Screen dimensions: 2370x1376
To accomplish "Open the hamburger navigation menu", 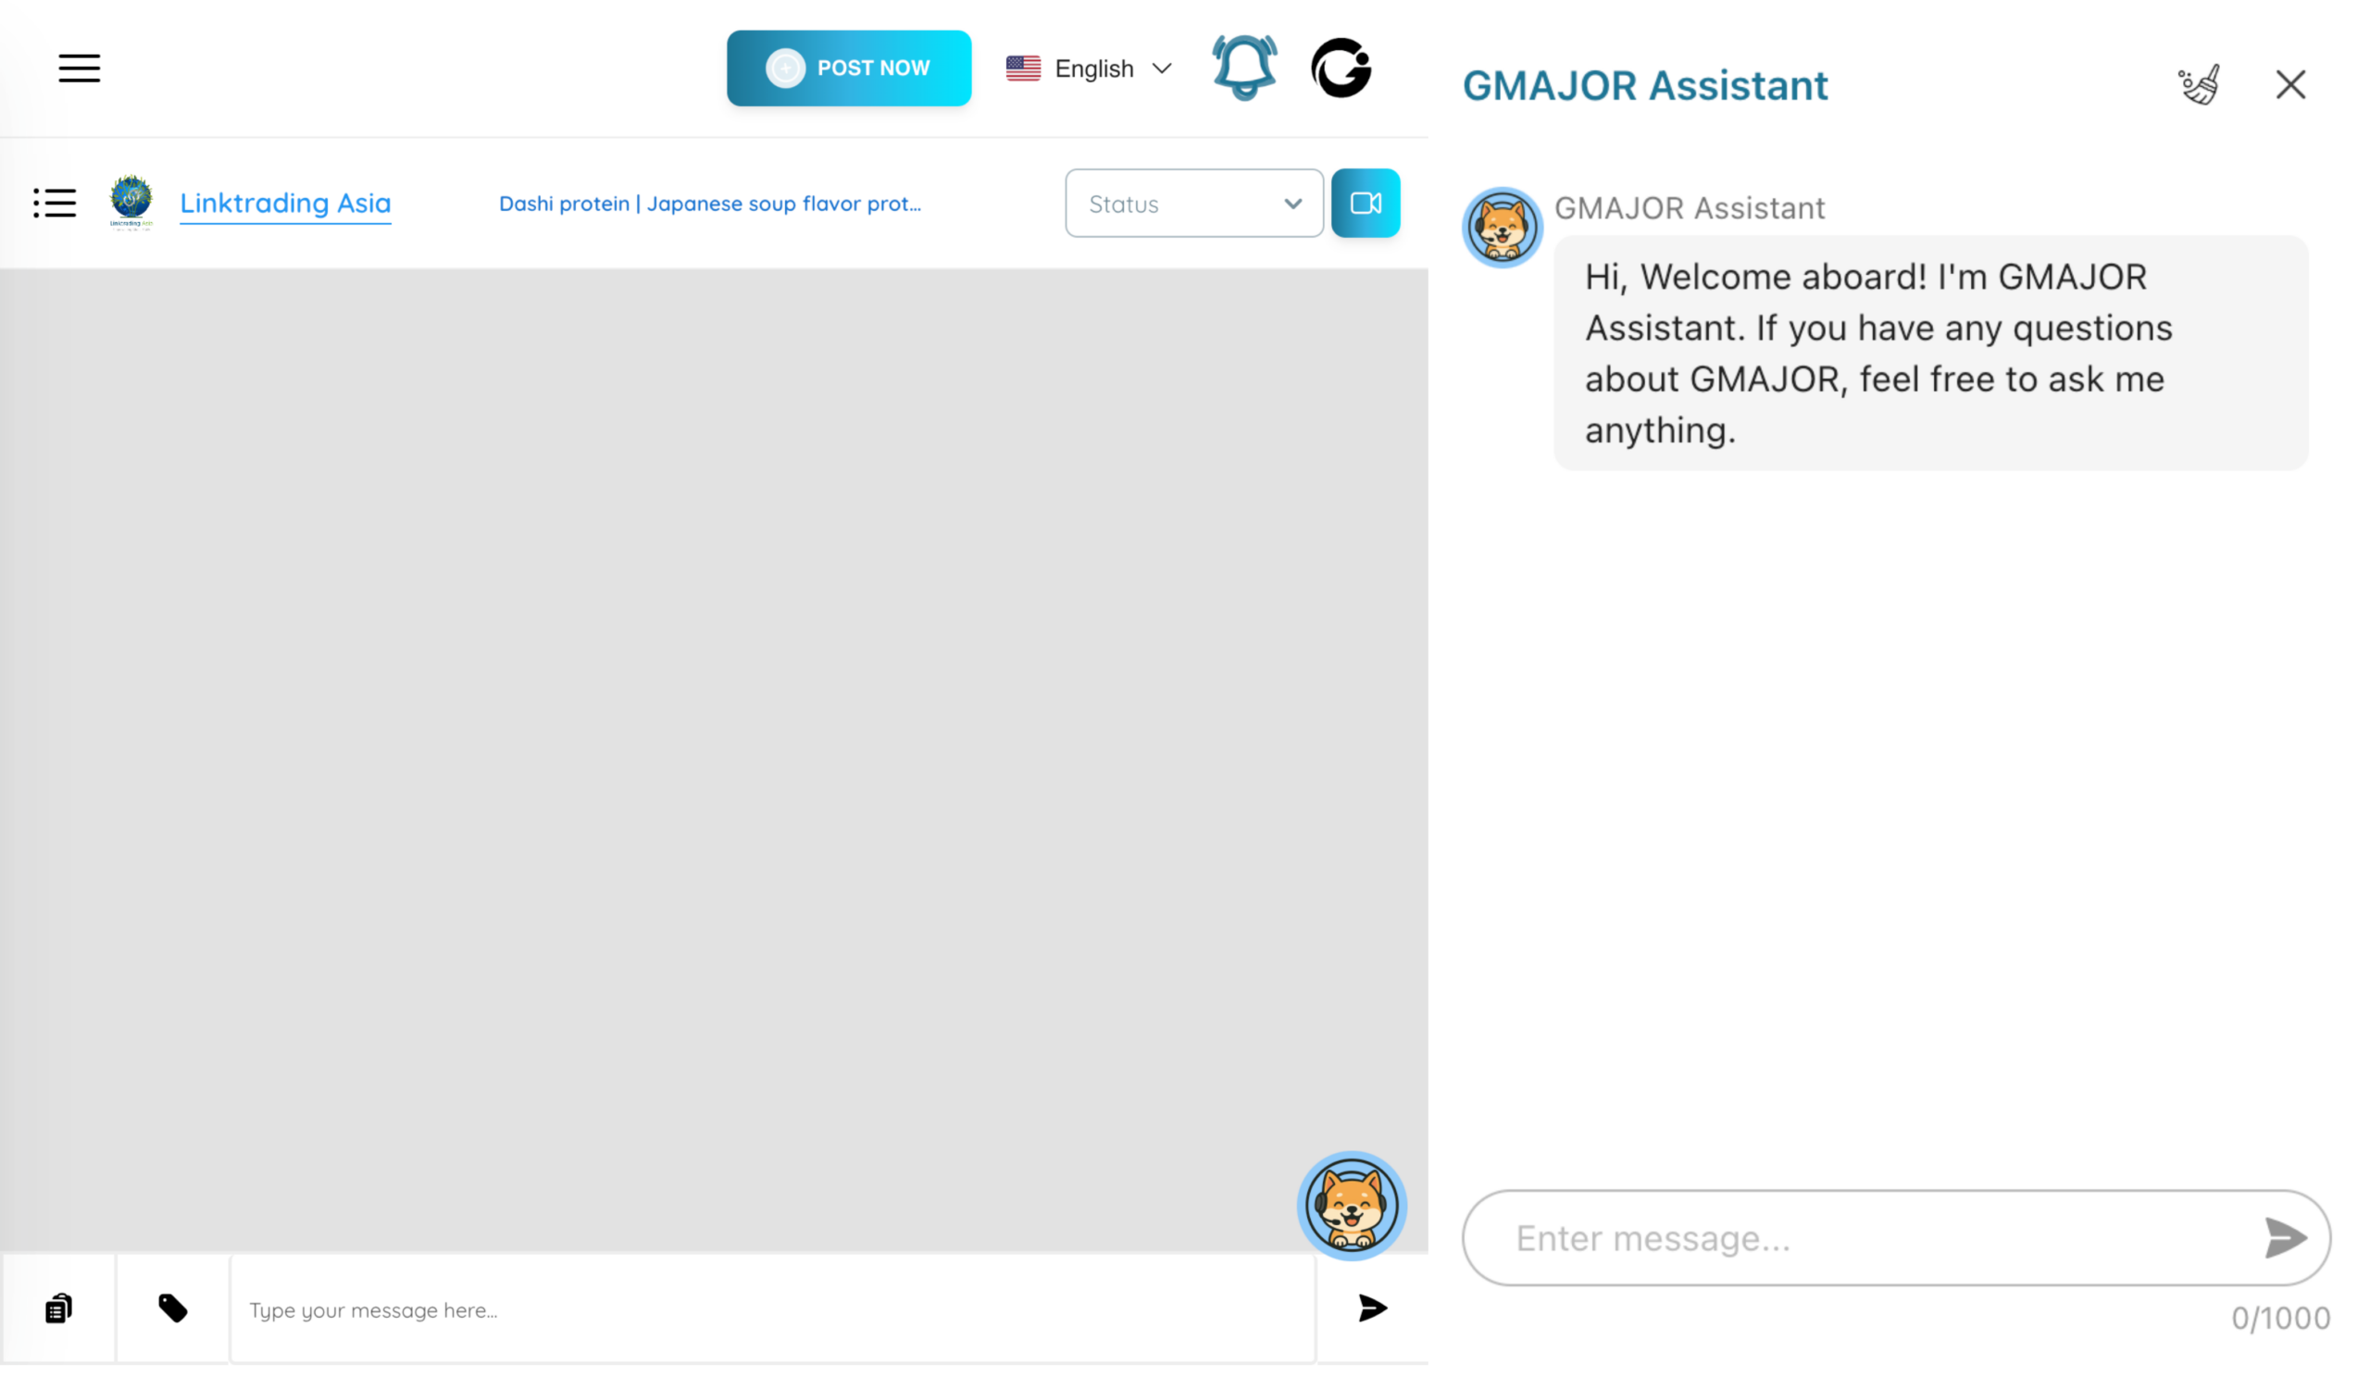I will pos(79,68).
